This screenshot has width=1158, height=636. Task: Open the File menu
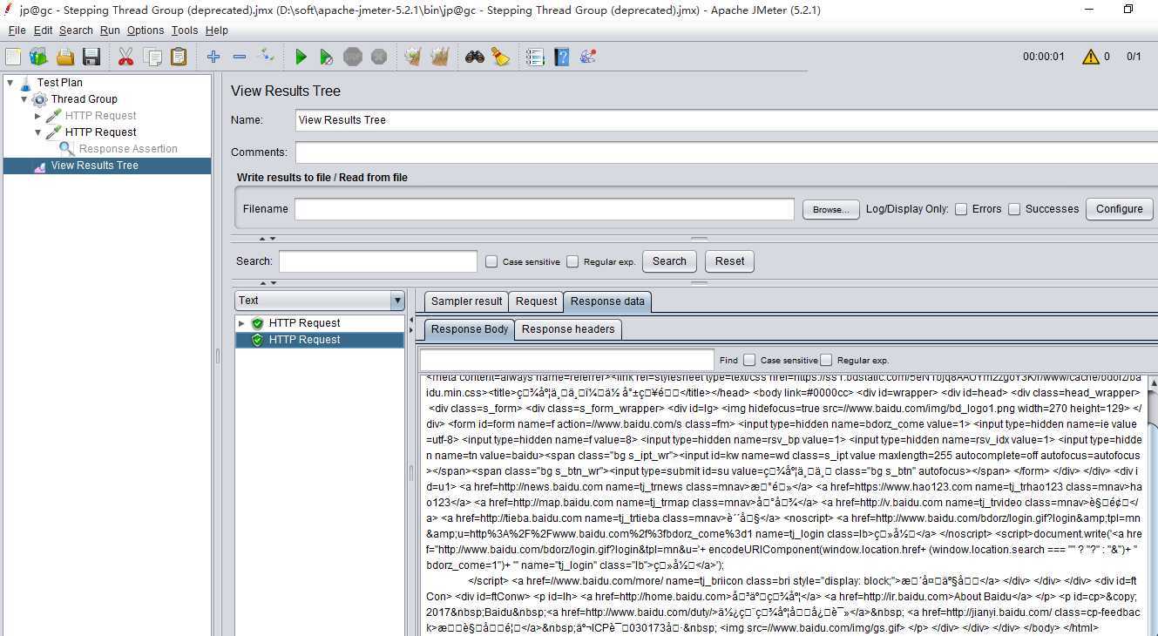coord(17,30)
